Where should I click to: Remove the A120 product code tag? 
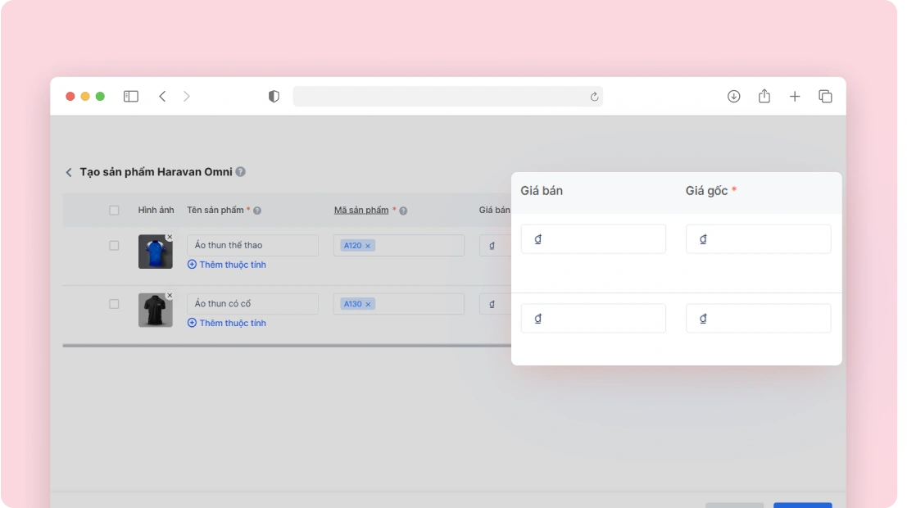pyautogui.click(x=368, y=246)
